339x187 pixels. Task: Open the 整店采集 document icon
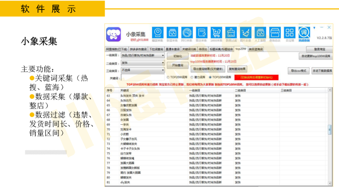(x=202, y=33)
